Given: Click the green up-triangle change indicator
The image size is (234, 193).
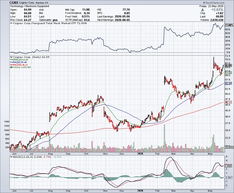Looking at the screenshot, I should [202, 10].
